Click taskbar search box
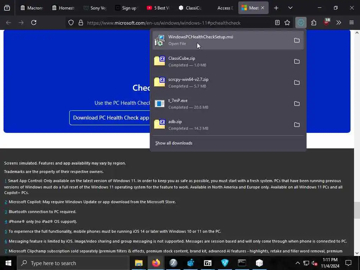The width and height of the screenshot is (360, 270). coord(73,263)
